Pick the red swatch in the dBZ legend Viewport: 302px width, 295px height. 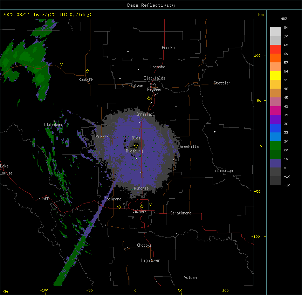coord(275,49)
